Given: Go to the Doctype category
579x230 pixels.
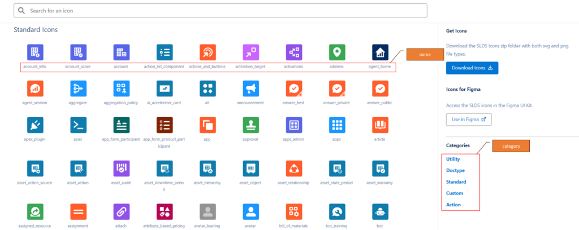Looking at the screenshot, I should tap(456, 170).
